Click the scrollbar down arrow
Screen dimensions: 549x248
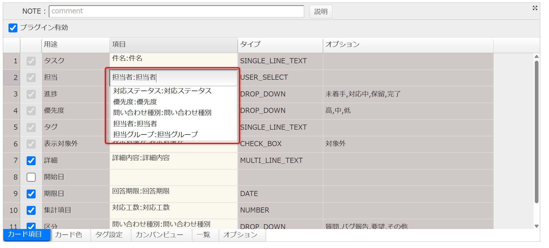pyautogui.click(x=536, y=226)
